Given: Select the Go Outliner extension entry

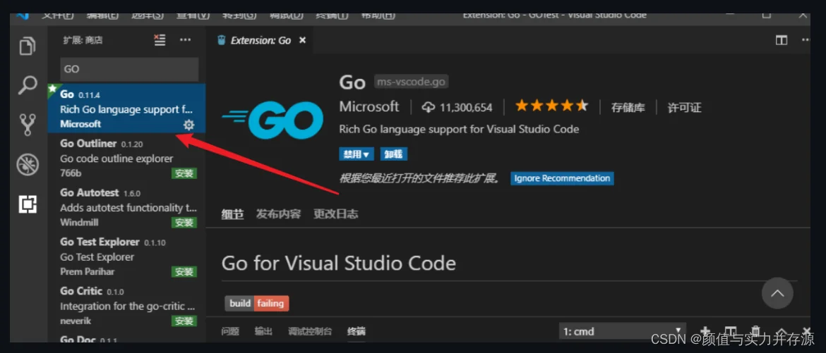Looking at the screenshot, I should click(126, 158).
